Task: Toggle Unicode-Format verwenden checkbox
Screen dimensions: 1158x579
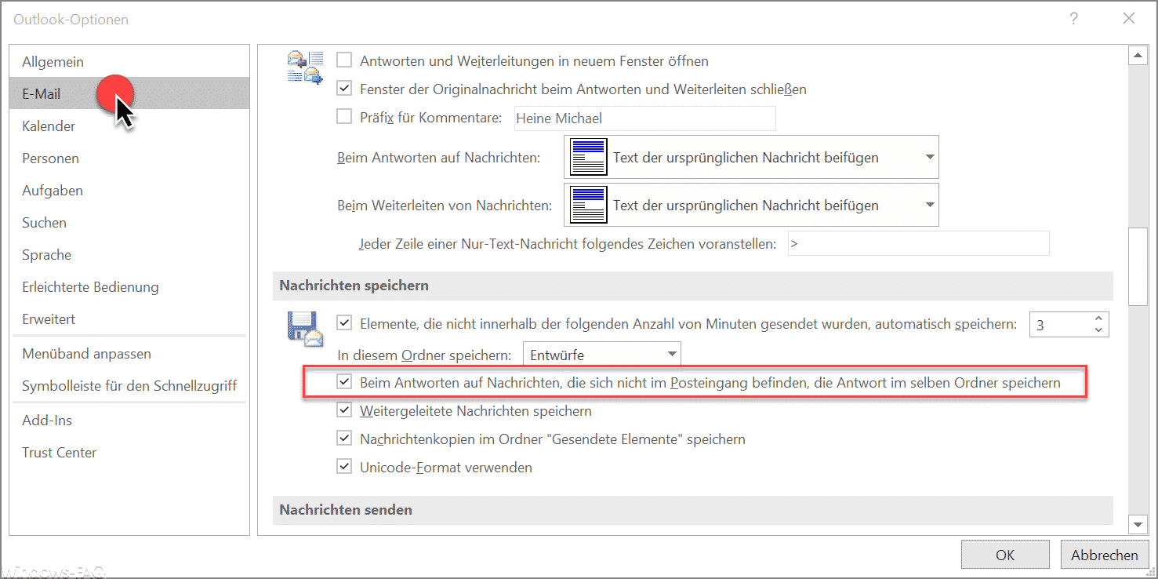Action: [x=344, y=467]
